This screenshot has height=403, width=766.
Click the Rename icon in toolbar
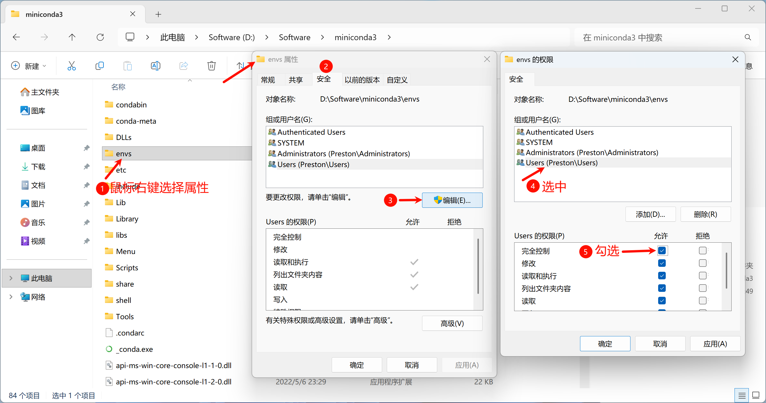(x=156, y=65)
